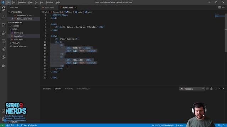Image resolution: width=227 pixels, height=127 pixels.
Task: Split the editor to the right
Action: point(220,7)
